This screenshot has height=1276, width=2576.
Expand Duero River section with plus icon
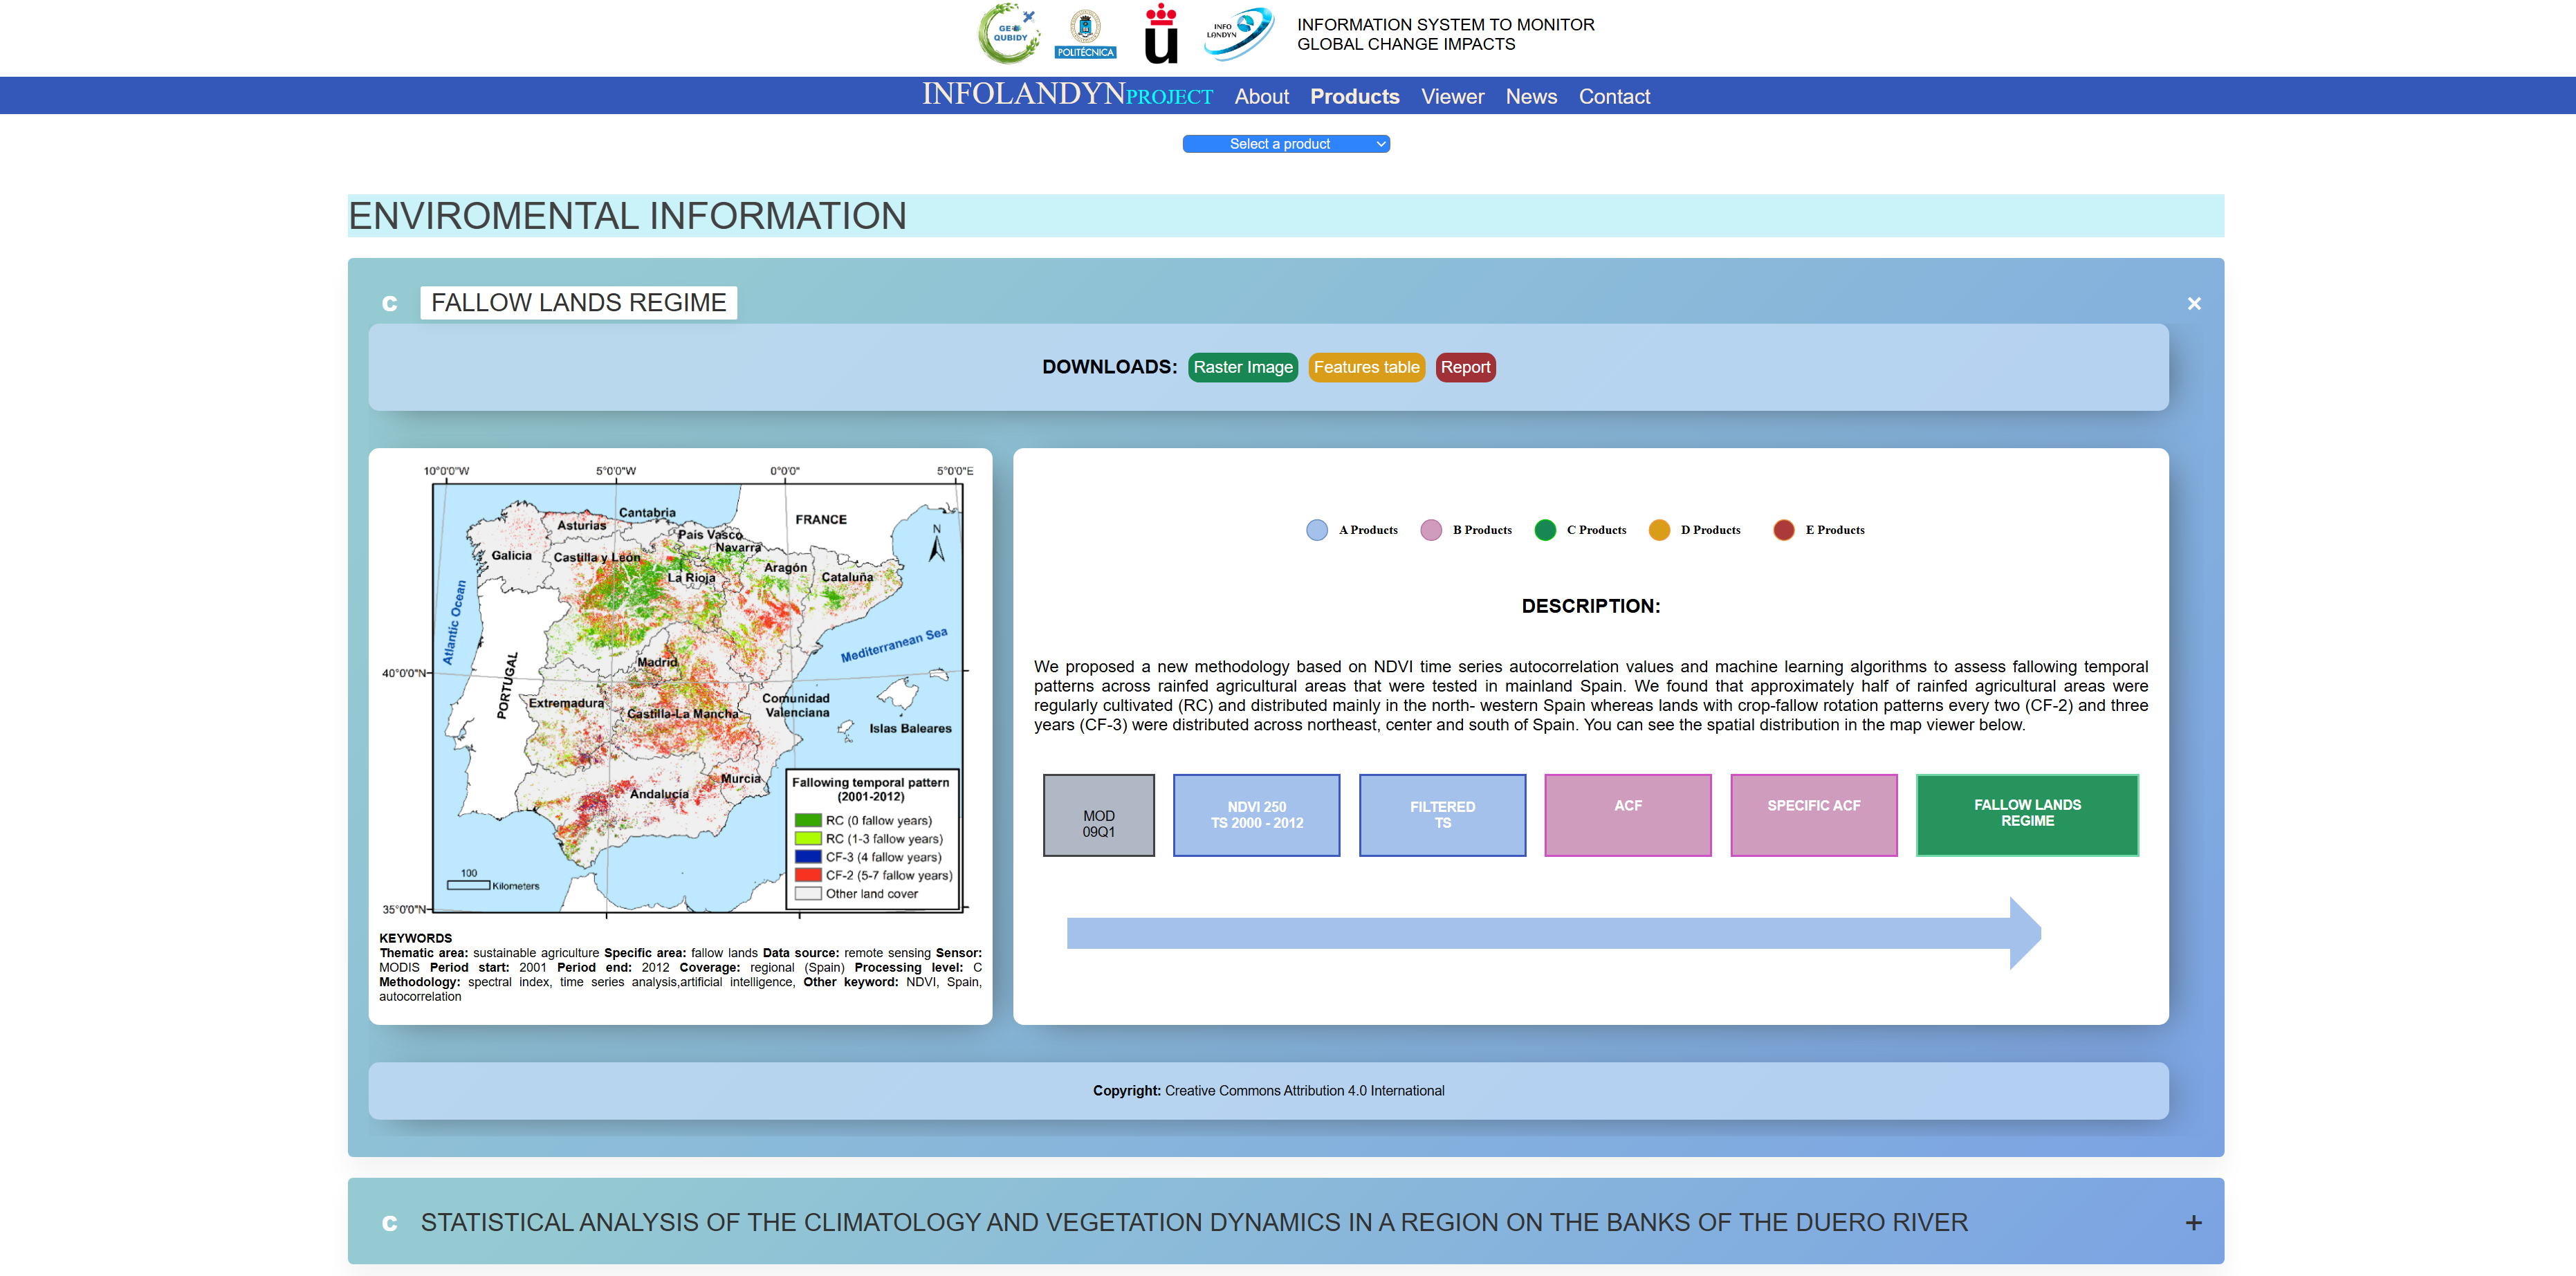(2193, 1222)
